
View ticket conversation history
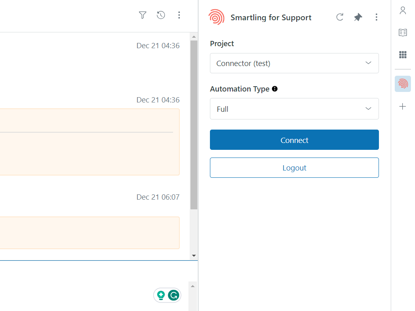click(x=160, y=15)
